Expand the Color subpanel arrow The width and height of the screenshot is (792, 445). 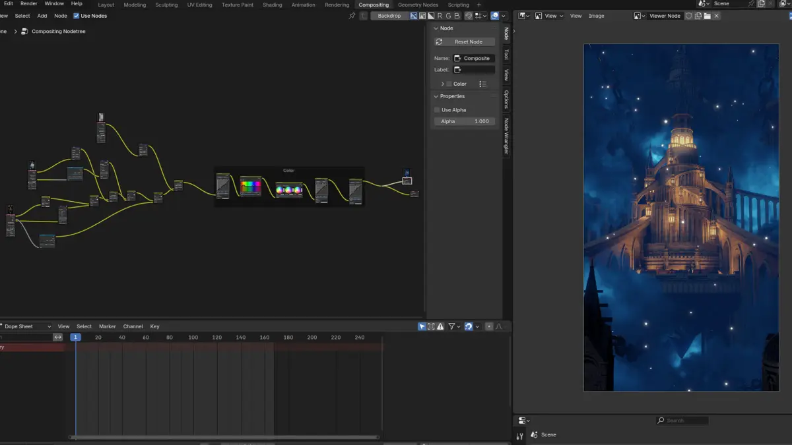(x=442, y=84)
